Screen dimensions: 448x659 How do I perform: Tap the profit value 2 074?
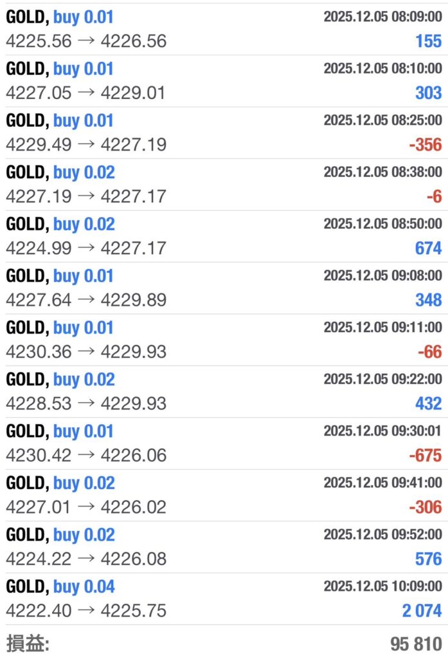tap(422, 611)
